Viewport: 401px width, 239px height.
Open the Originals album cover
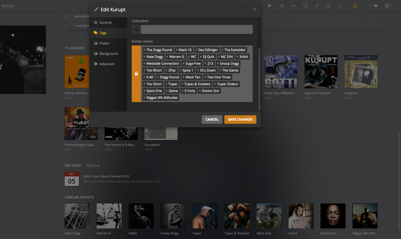[361, 72]
